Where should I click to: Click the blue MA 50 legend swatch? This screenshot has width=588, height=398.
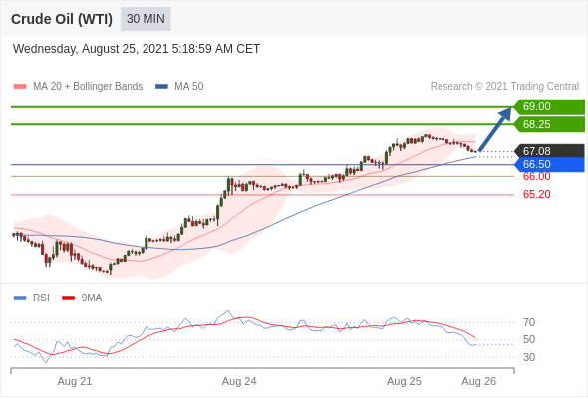161,87
